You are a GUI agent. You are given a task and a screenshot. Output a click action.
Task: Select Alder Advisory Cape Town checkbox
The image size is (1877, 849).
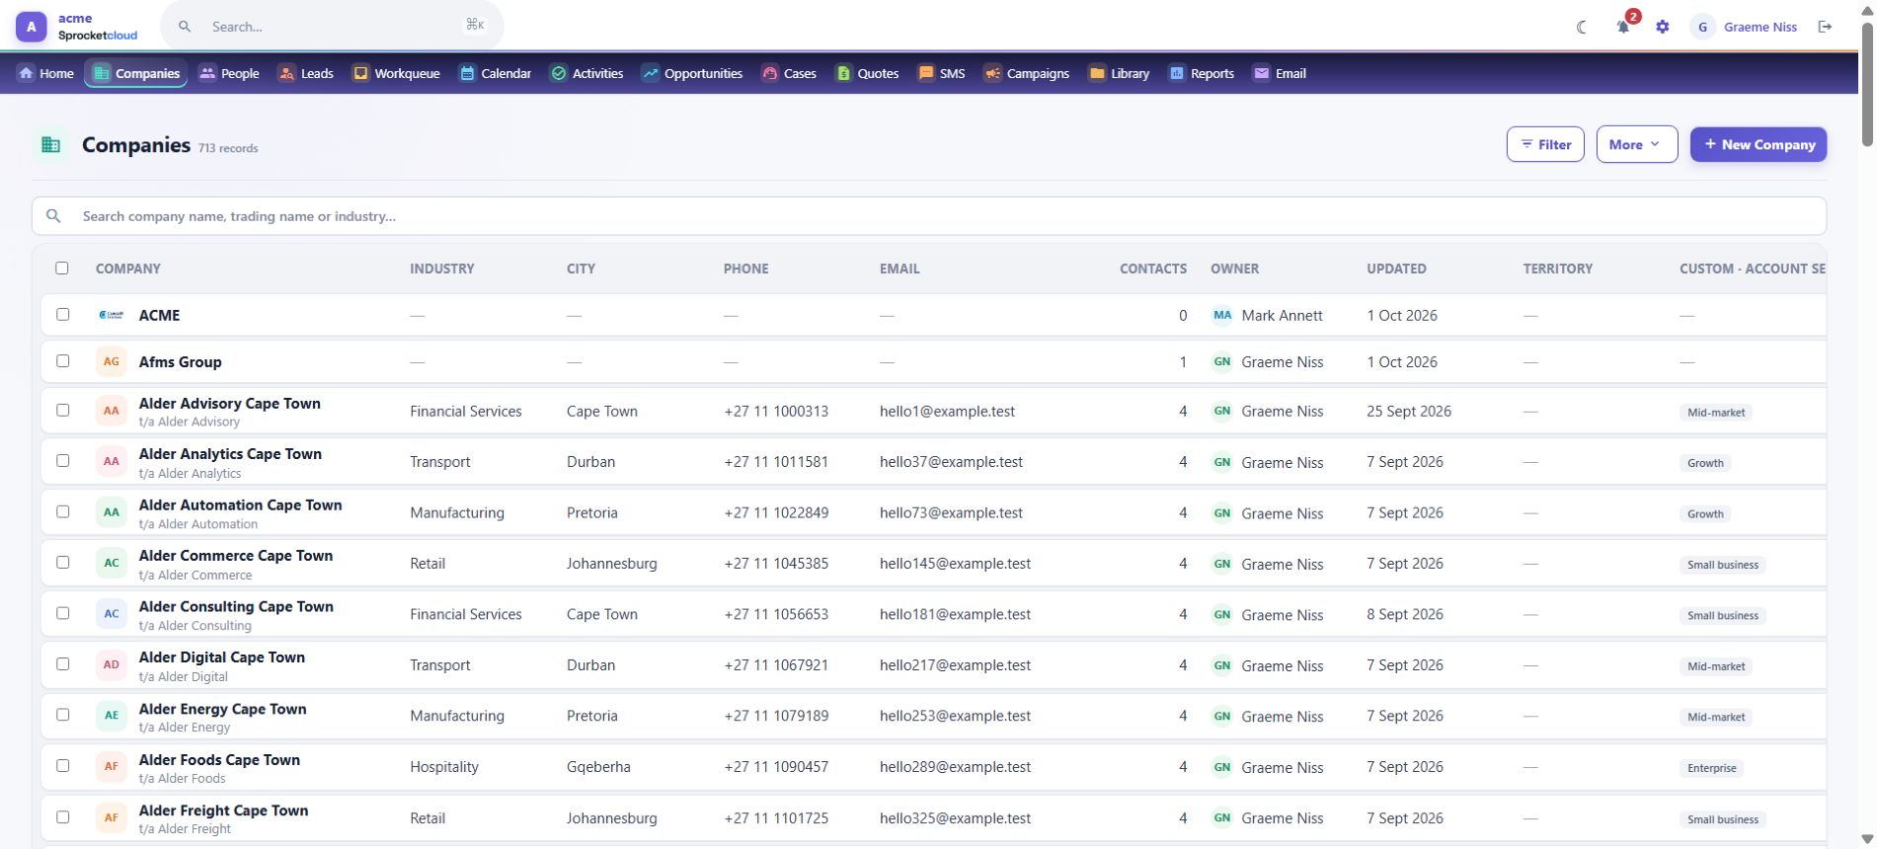click(62, 410)
